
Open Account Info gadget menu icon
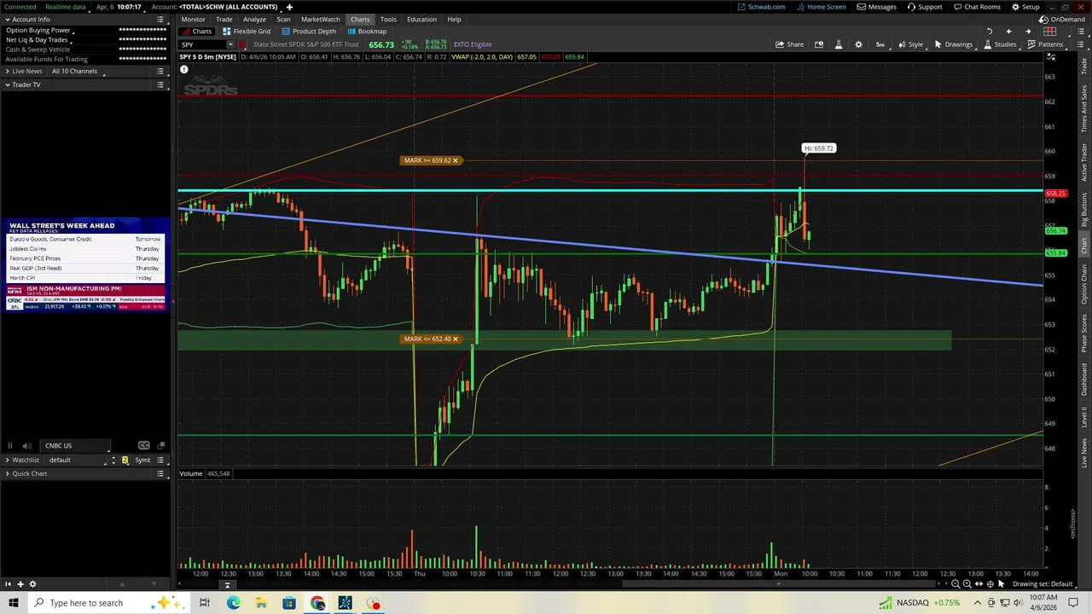coord(160,19)
